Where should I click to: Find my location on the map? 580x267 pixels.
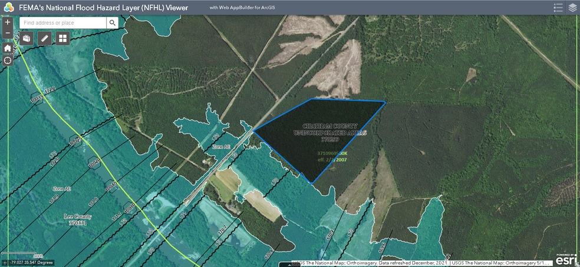7,60
